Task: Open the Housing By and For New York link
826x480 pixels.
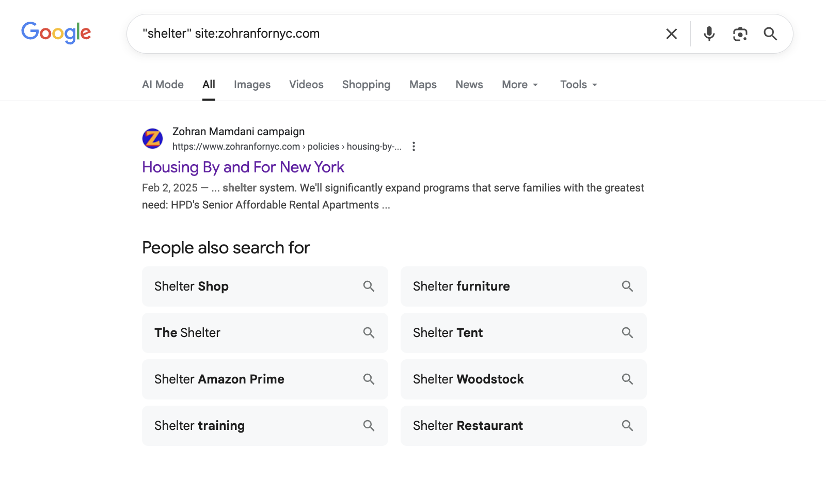Action: click(243, 167)
